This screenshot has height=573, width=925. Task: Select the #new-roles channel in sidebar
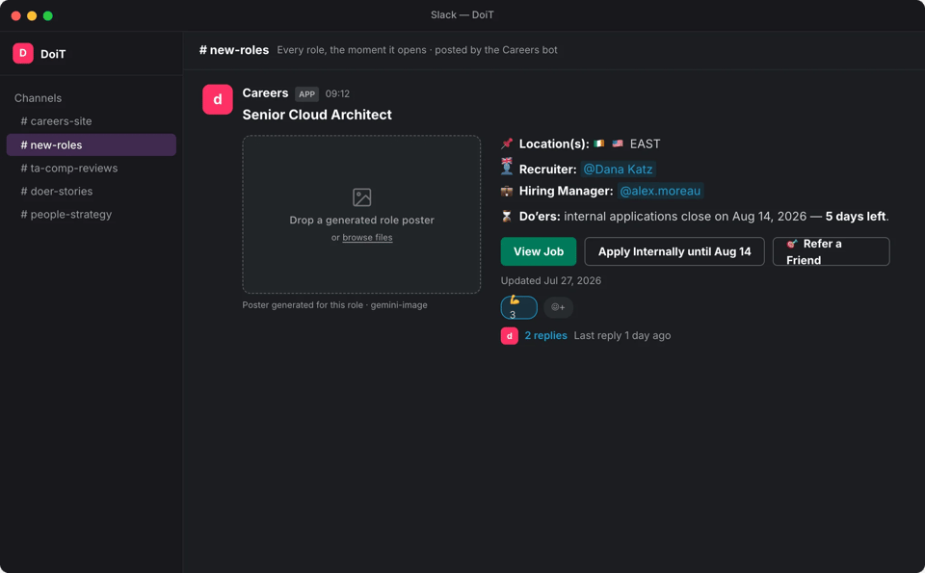tap(92, 145)
